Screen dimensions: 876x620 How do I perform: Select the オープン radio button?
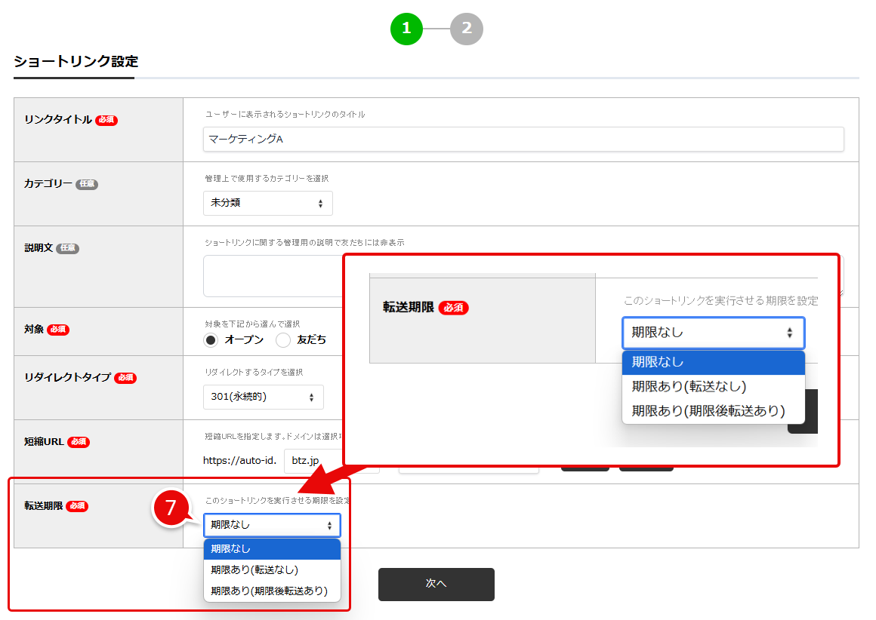pyautogui.click(x=210, y=339)
